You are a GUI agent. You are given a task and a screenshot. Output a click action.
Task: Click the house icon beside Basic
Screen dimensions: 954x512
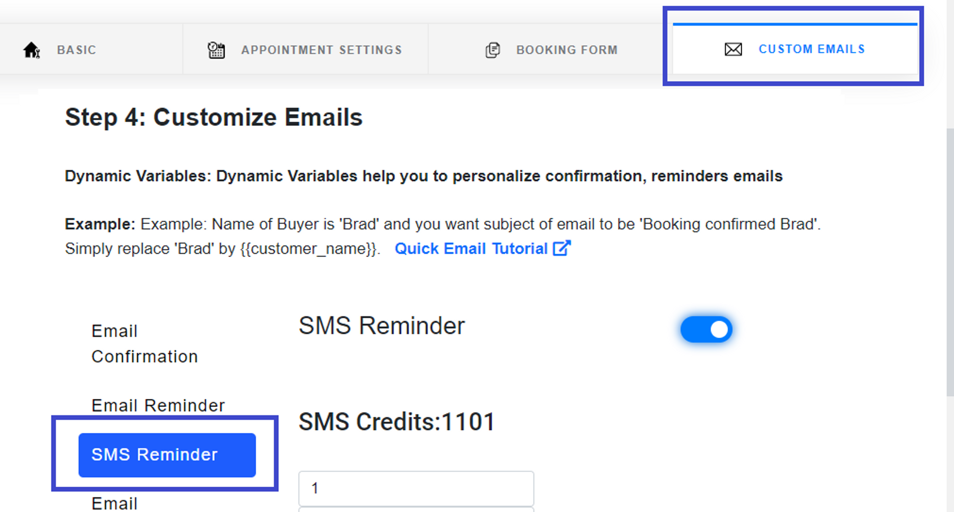click(31, 50)
